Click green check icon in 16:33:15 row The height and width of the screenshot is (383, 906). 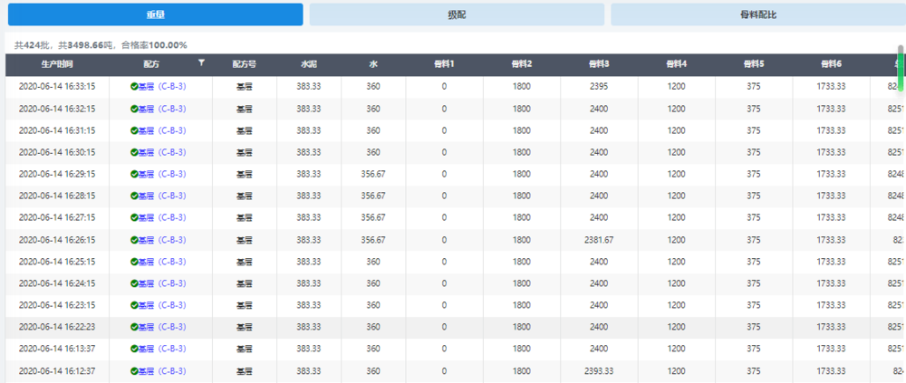134,87
